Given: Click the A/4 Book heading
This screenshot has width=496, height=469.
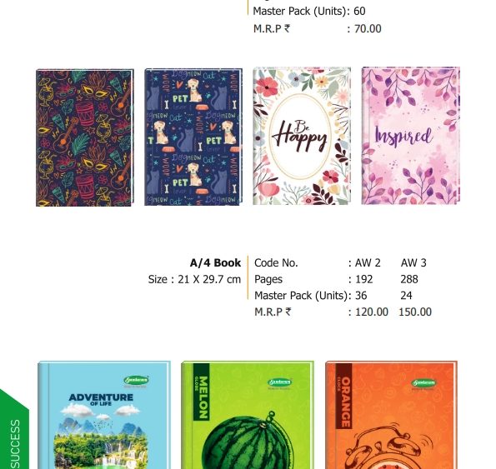Looking at the screenshot, I should click(215, 262).
